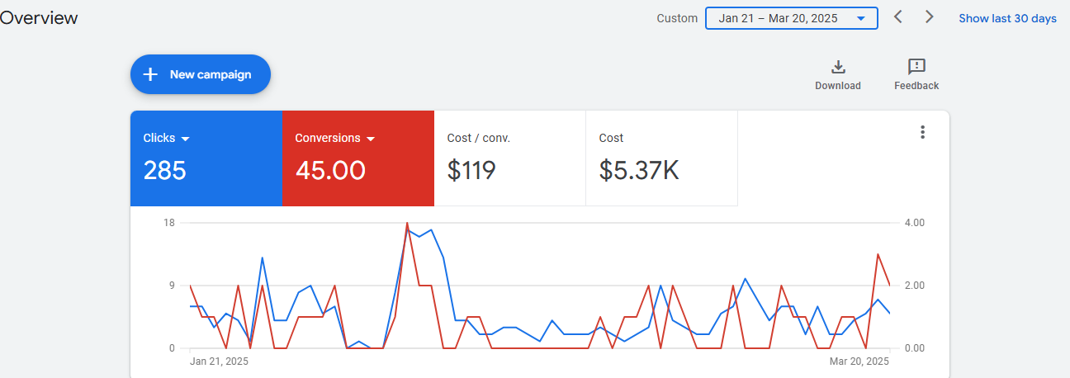Open the three-dot chart options menu
This screenshot has height=378, width=1070.
click(923, 132)
